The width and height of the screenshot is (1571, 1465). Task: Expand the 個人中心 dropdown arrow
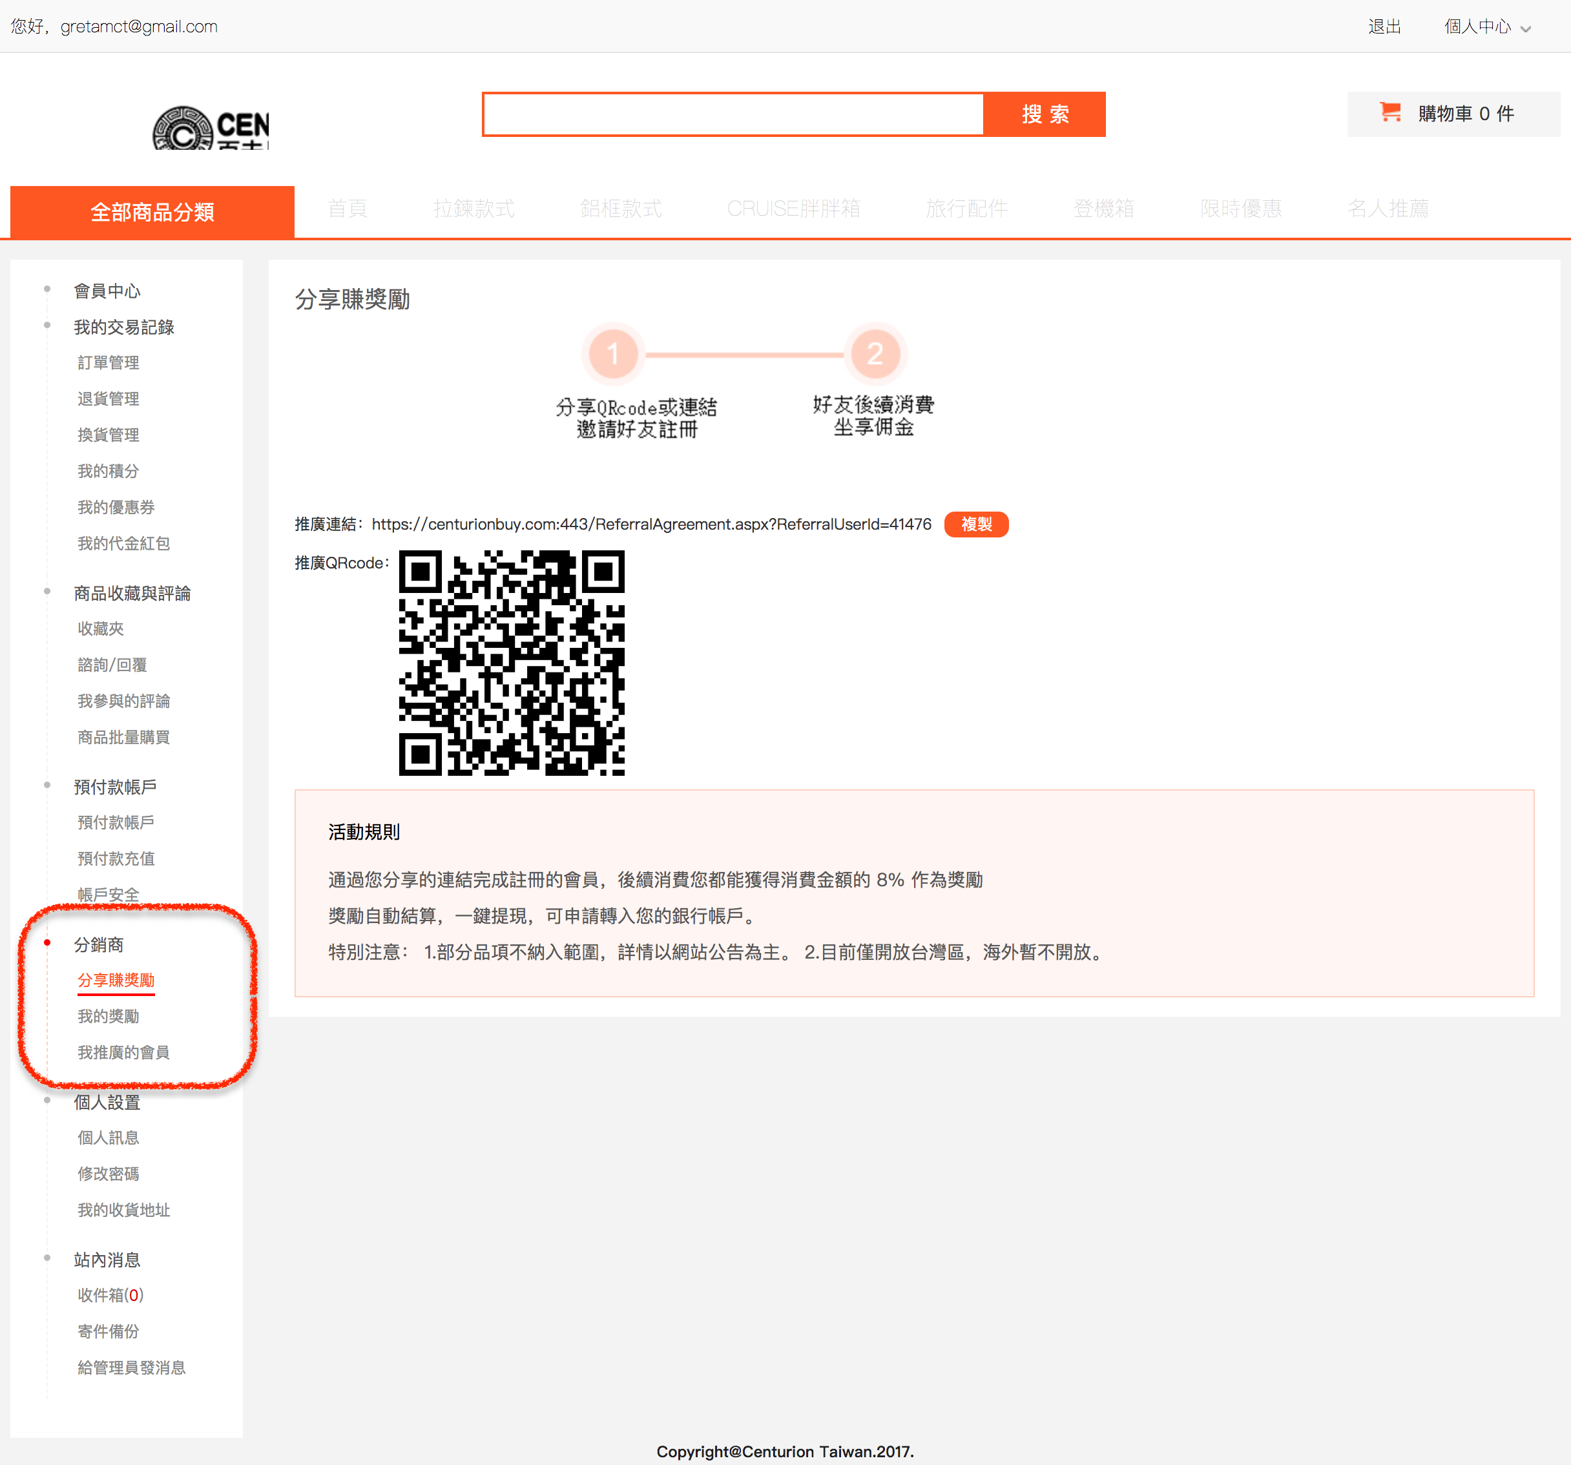coord(1526,28)
